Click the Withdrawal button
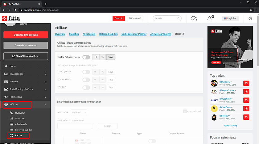The height and width of the screenshot is (144, 259). (x=135, y=18)
